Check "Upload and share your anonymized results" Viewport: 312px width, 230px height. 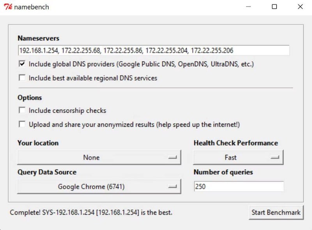pos(22,124)
